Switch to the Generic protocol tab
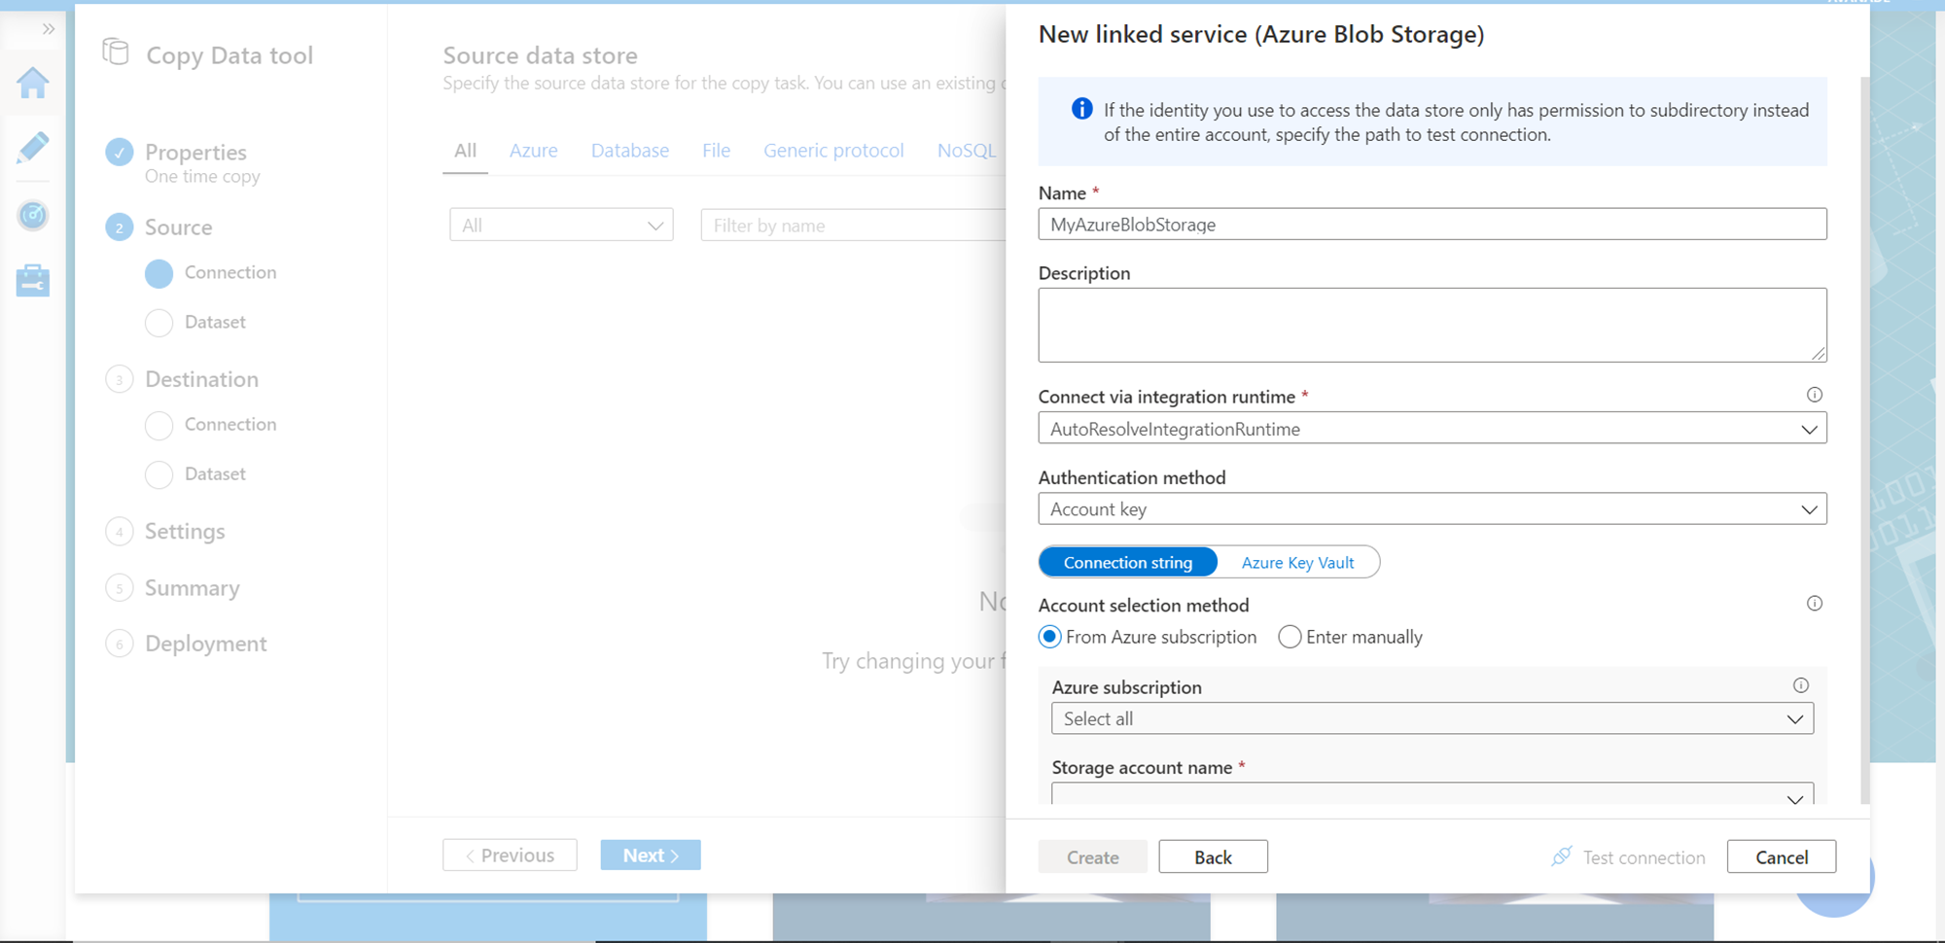Image resolution: width=1945 pixels, height=943 pixels. pos(833,151)
